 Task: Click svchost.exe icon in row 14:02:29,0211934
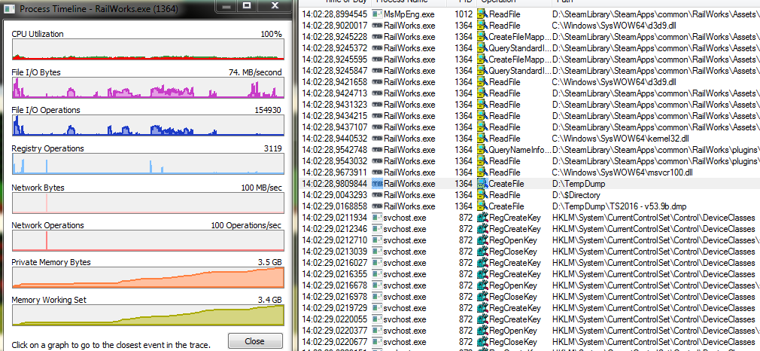tap(377, 218)
